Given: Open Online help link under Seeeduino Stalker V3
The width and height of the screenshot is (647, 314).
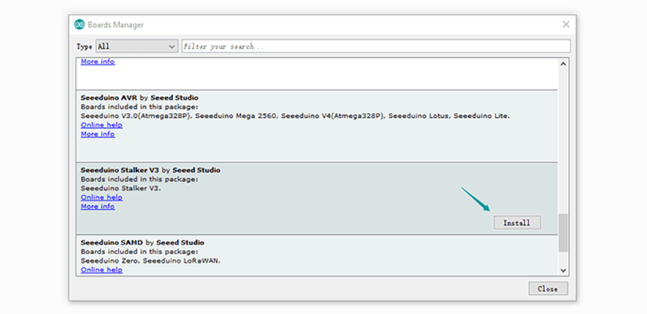Looking at the screenshot, I should click(101, 197).
